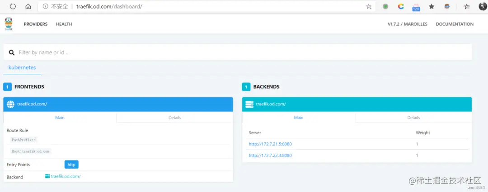Viewport: 488px width, 192px height.
Task: Open the user profile avatar
Action: click(x=483, y=6)
